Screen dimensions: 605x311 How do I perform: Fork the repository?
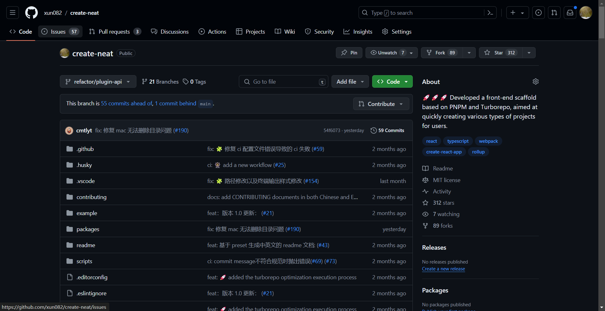(442, 53)
